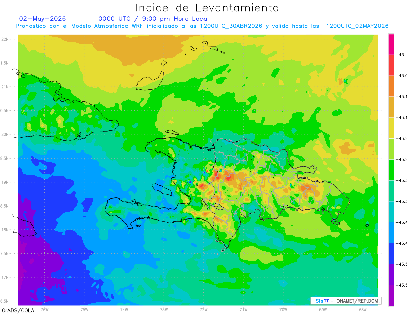The image size is (407, 314).
Task: Select the red legend color band
Action: [391, 65]
